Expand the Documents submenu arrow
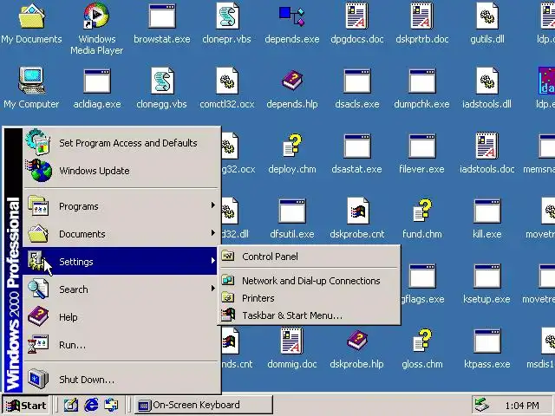This screenshot has height=416, width=555. click(x=212, y=233)
